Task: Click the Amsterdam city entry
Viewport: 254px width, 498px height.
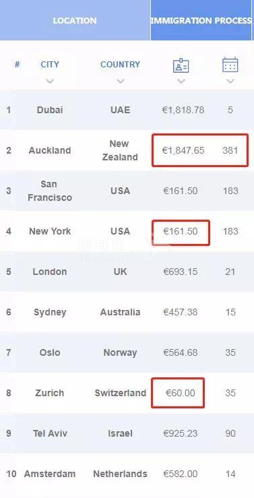Action: [50, 474]
